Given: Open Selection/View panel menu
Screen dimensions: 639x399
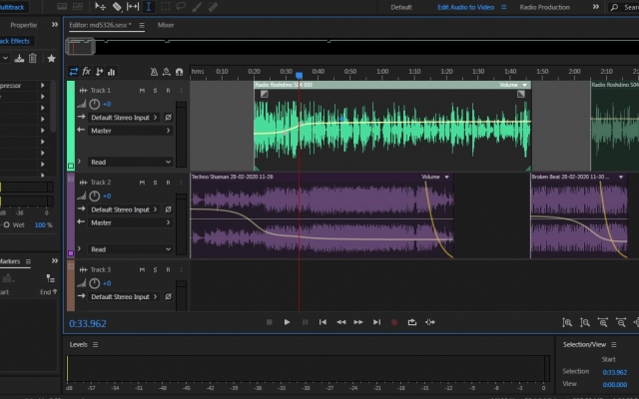Looking at the screenshot, I should point(614,344).
